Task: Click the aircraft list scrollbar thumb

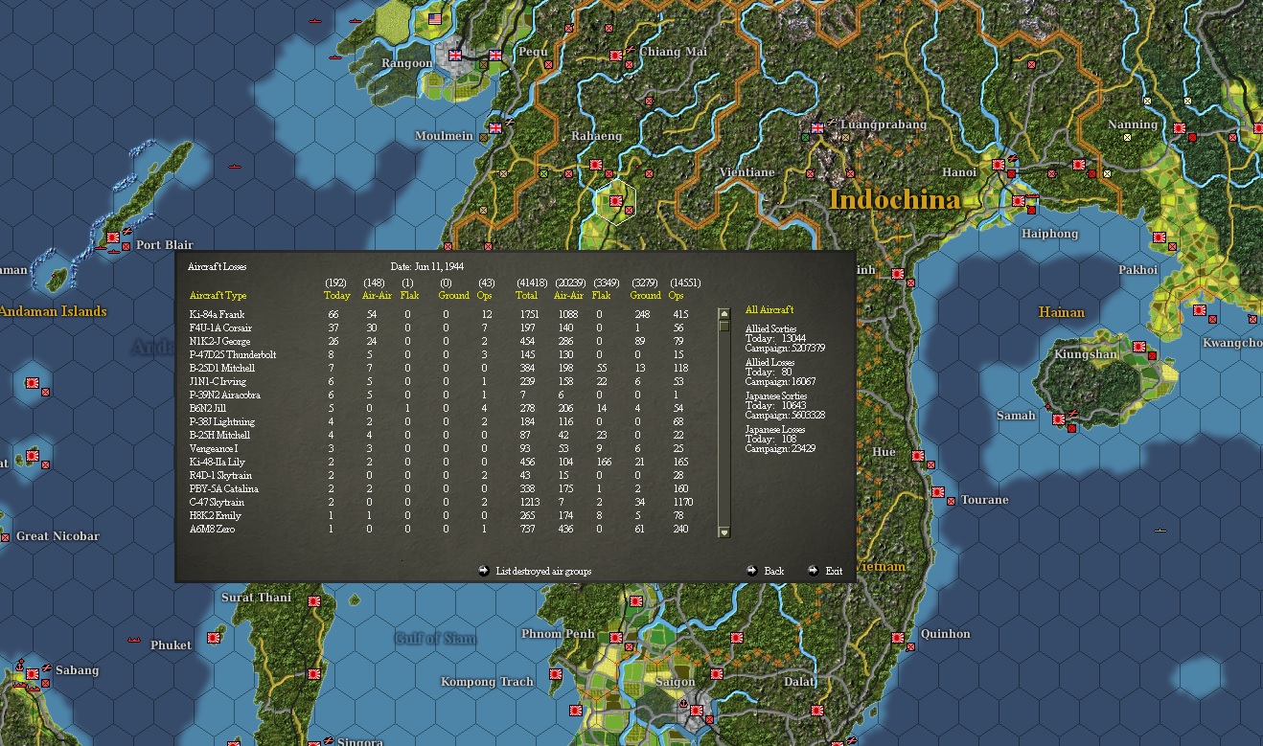Action: click(724, 326)
